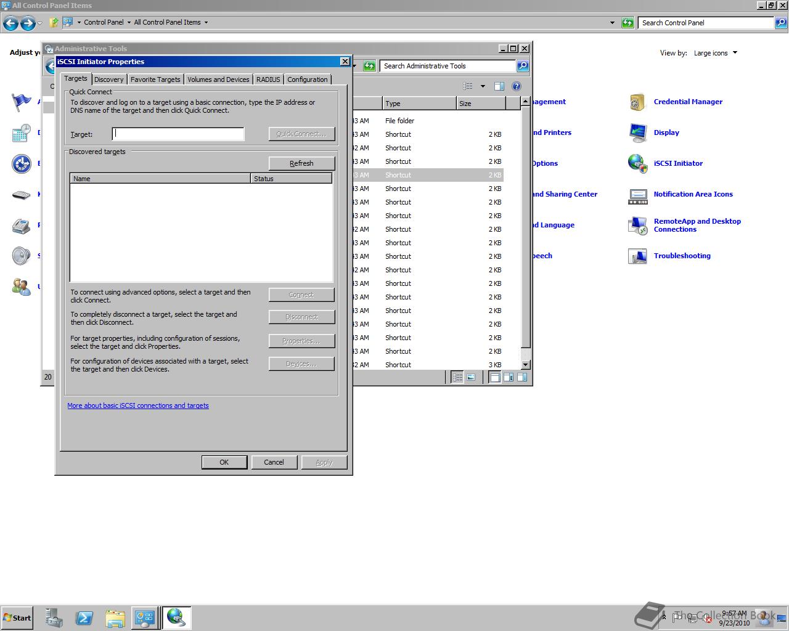Open More about basic iSCSI connections link

138,405
